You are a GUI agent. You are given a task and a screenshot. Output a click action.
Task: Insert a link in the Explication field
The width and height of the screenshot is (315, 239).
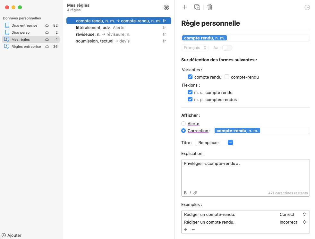click(195, 193)
